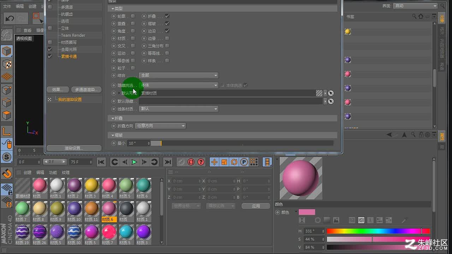Screen dimensions: 452x254
Task: Open the 线条材质 dropdown showing 默认
Action: click(x=179, y=109)
